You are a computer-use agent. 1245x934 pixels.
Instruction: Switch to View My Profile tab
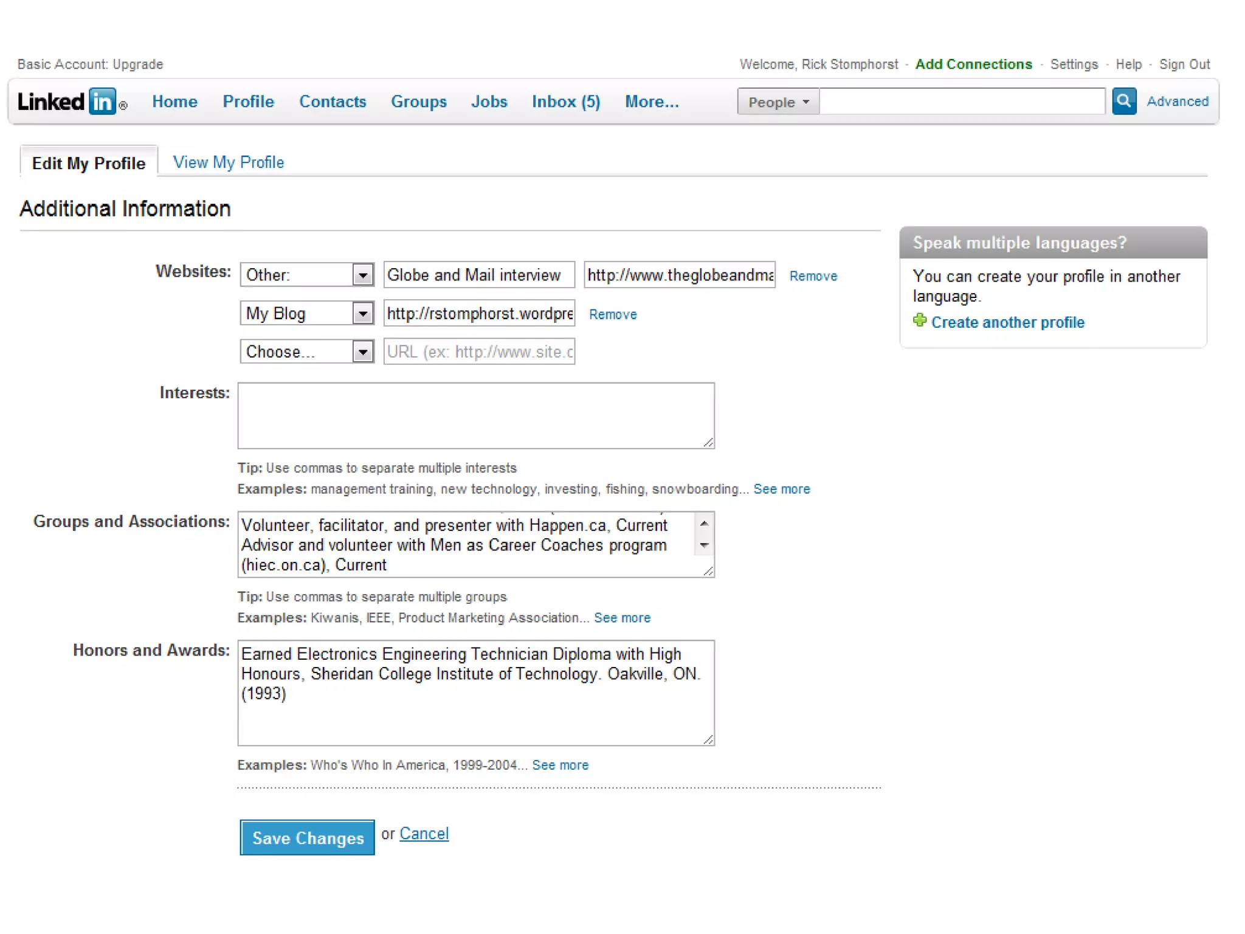coord(228,162)
